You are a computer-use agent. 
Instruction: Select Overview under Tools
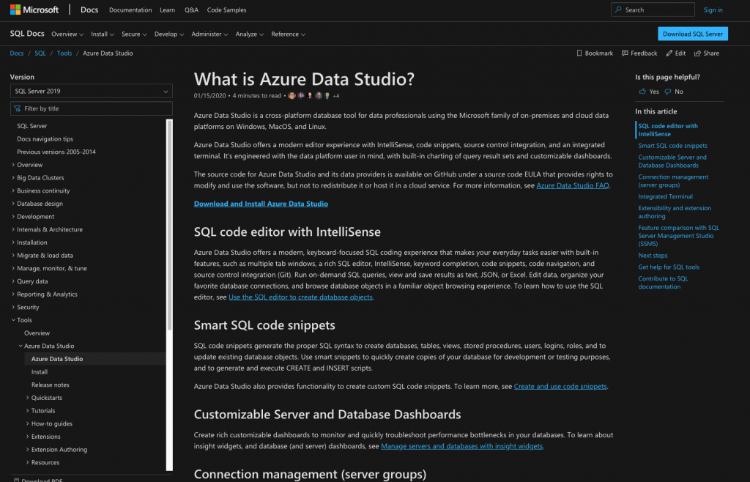tap(37, 333)
